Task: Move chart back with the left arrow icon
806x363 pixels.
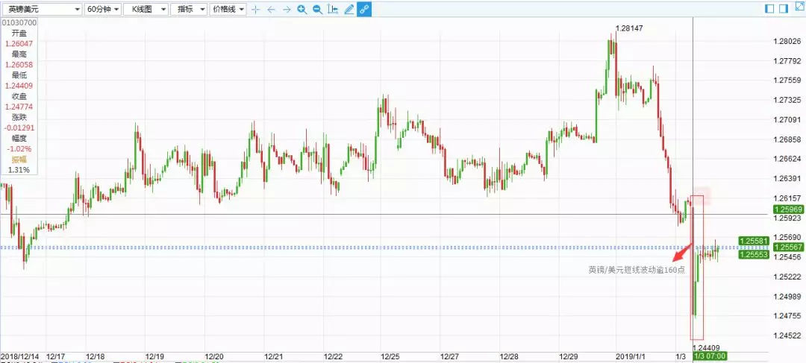Action: 272,9
